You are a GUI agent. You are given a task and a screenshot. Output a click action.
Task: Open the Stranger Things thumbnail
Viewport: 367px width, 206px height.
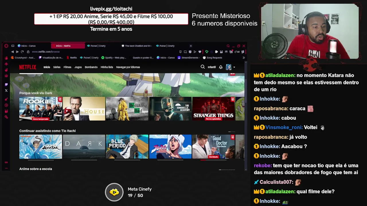[214, 109]
